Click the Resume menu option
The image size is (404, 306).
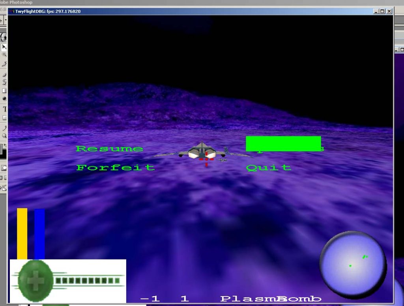(109, 149)
